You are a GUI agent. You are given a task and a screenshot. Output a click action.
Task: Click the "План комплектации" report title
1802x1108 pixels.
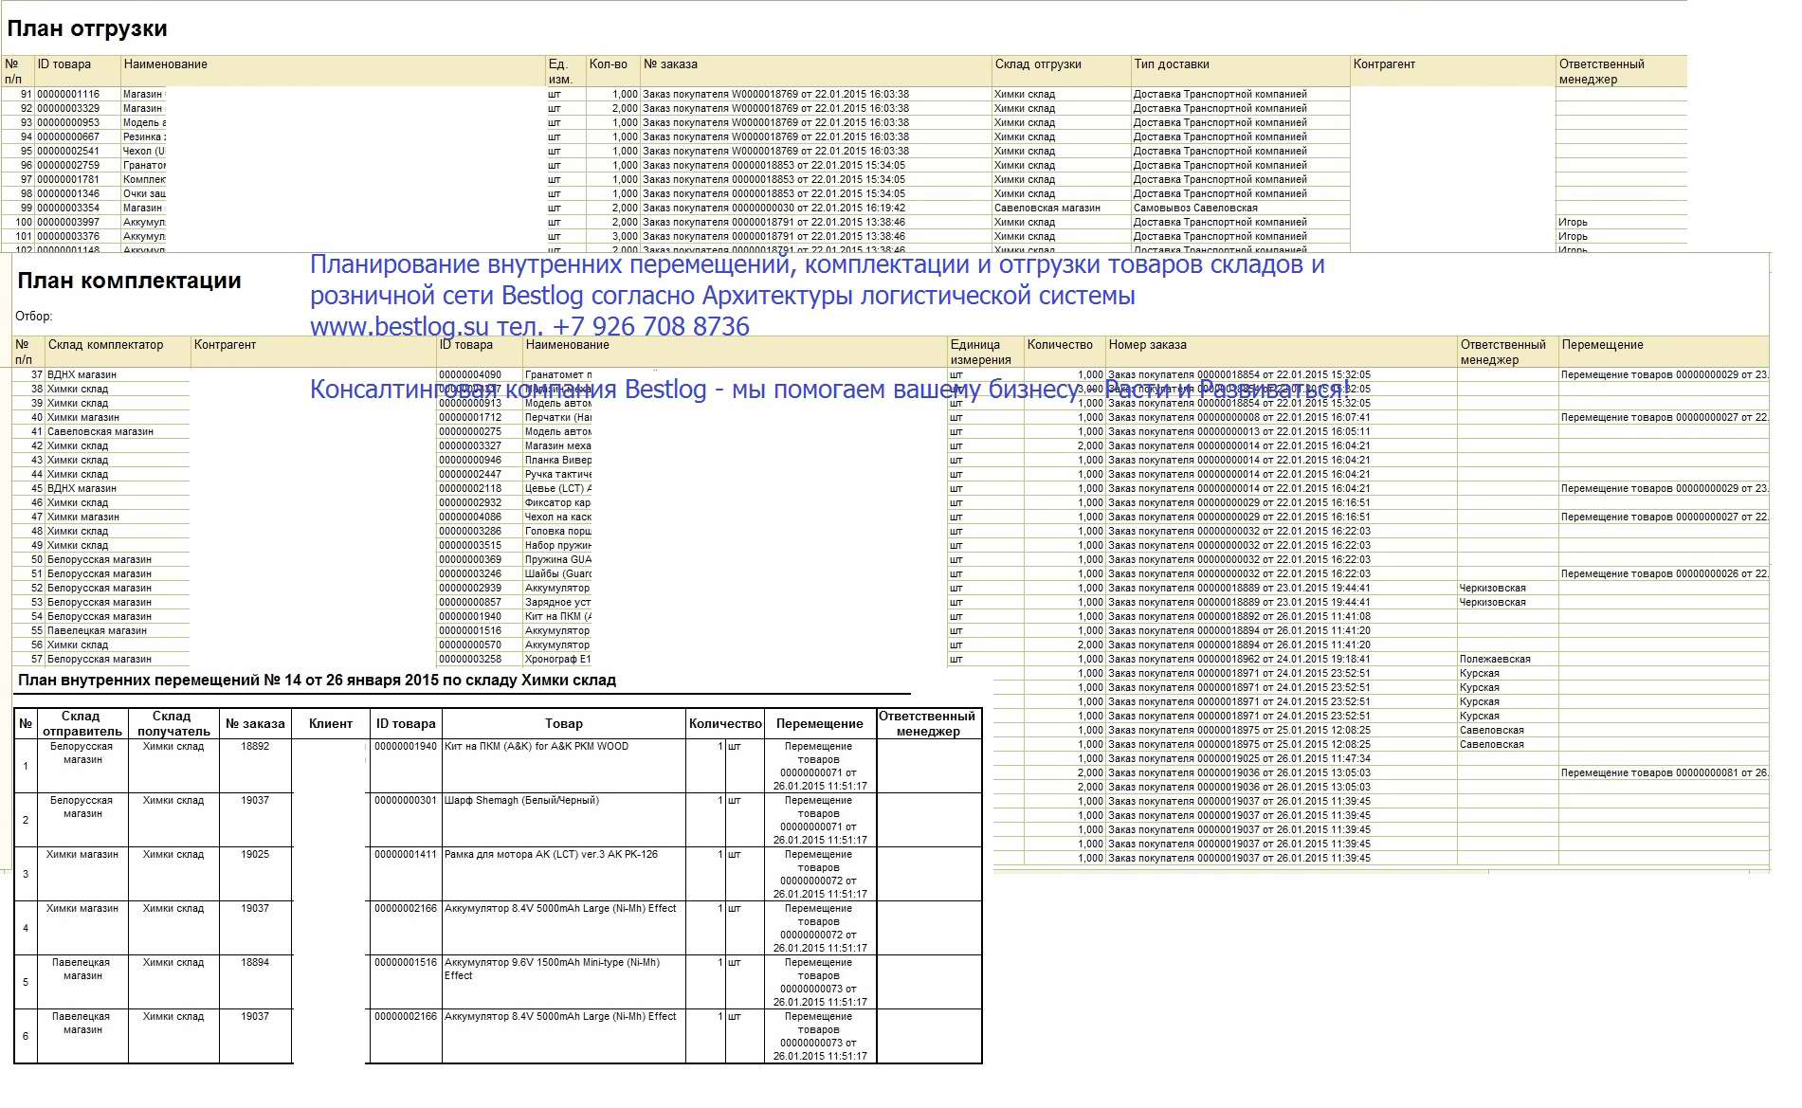click(x=129, y=281)
